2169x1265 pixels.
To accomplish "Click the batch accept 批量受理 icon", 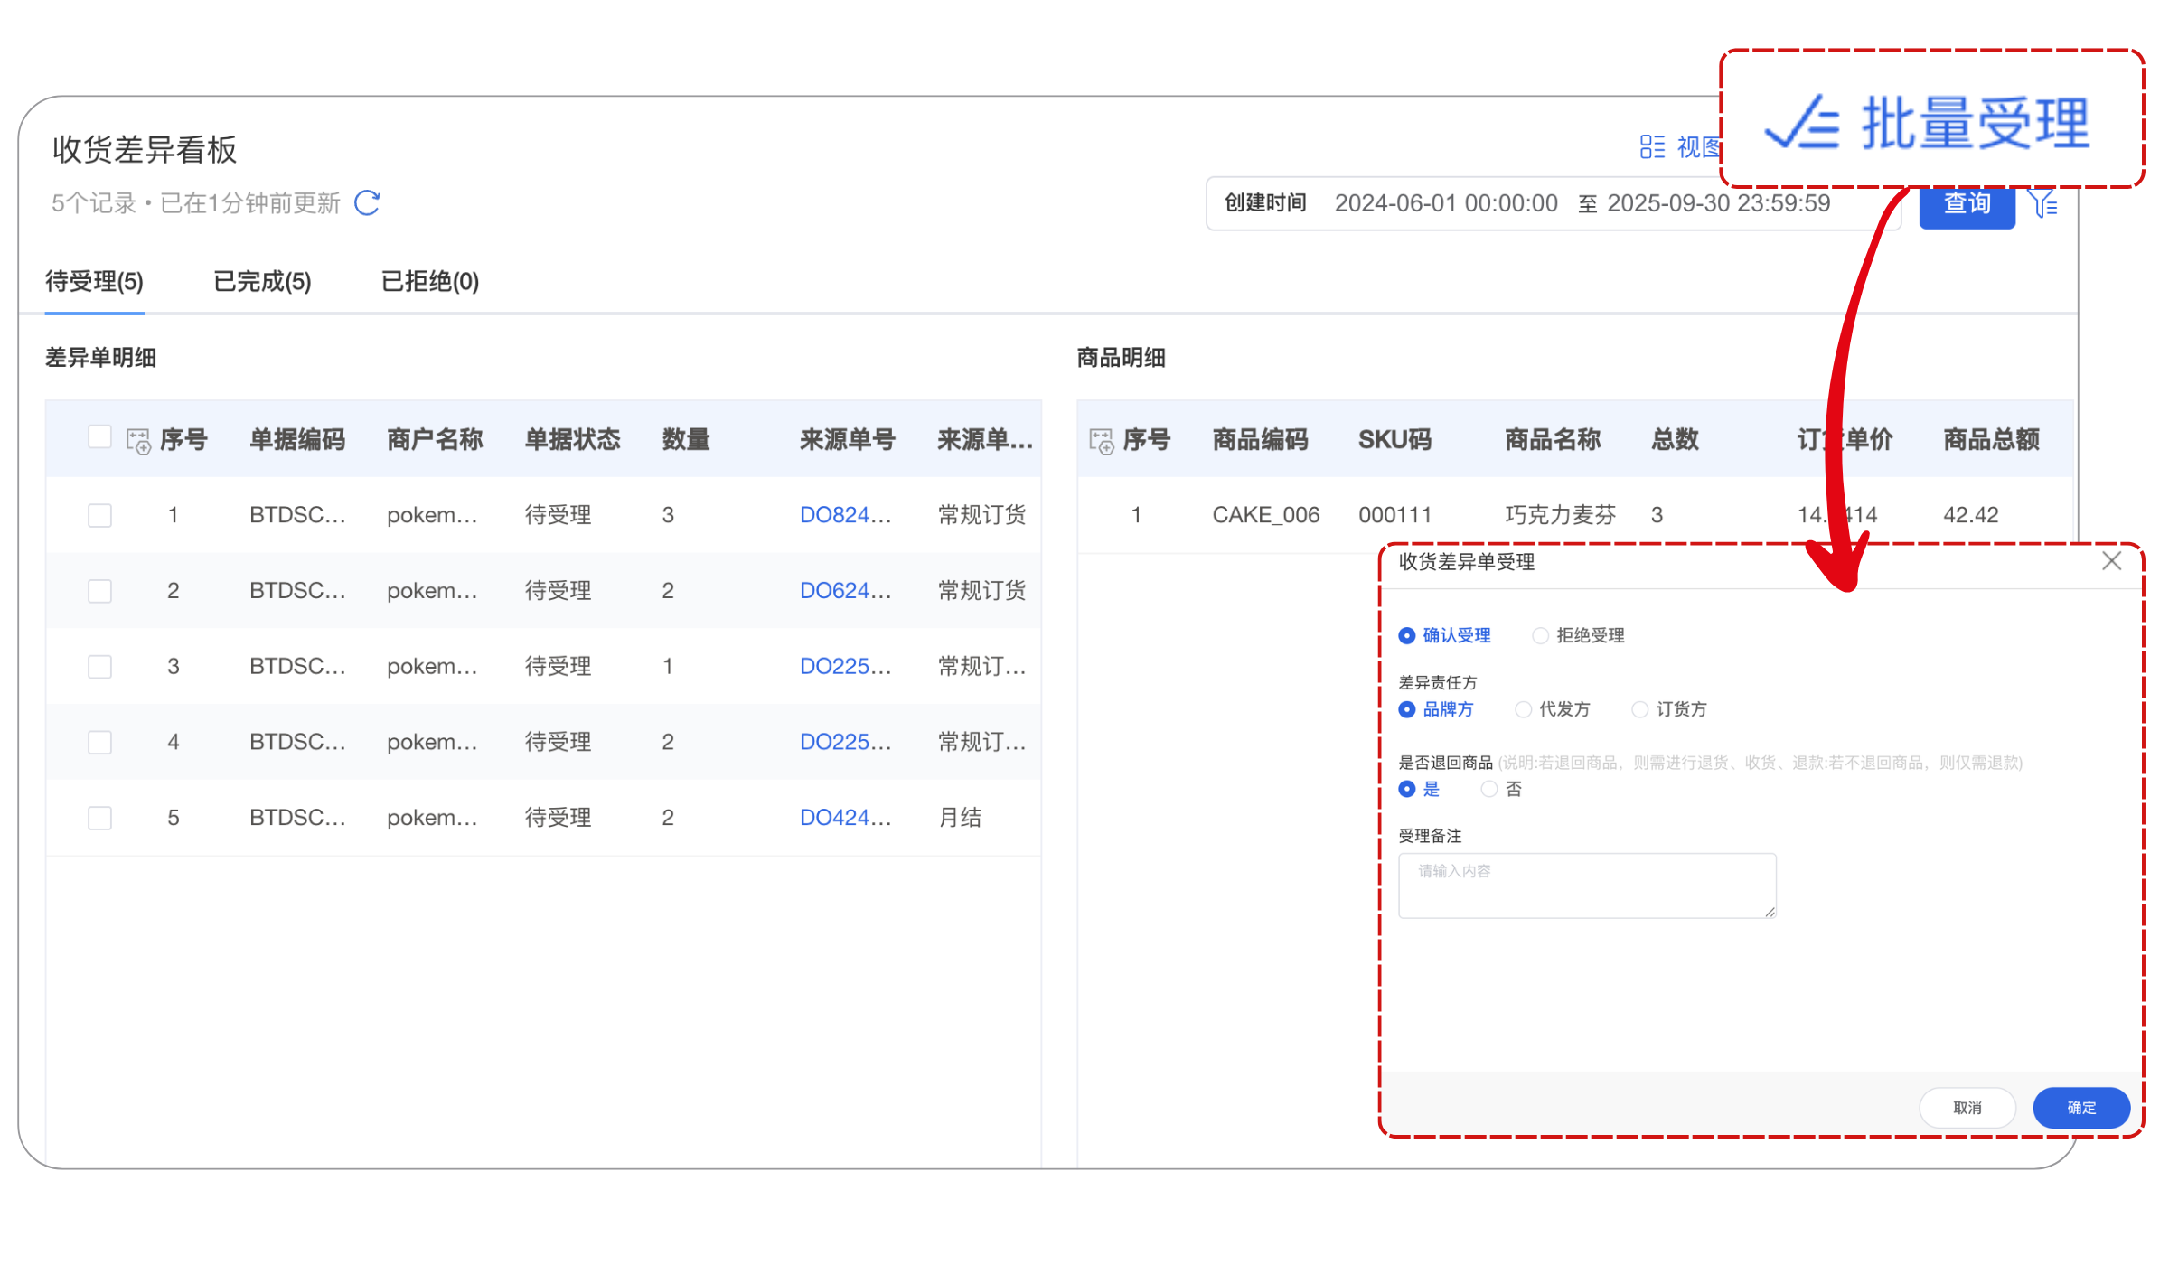I will click(1803, 124).
